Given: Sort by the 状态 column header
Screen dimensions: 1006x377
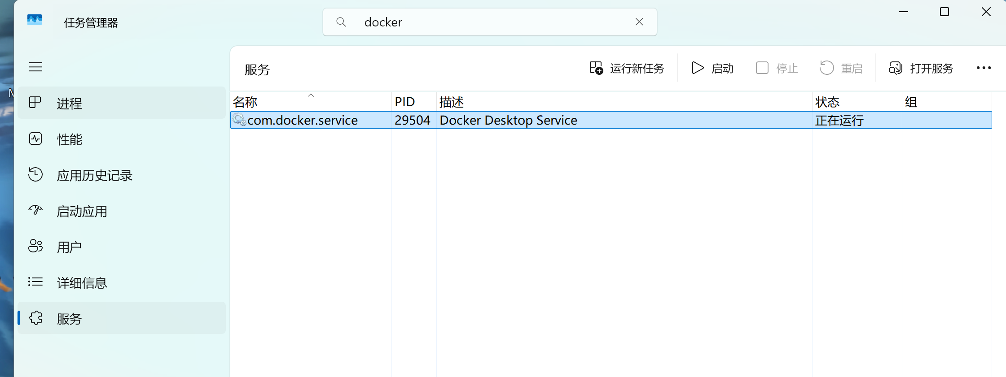Looking at the screenshot, I should click(857, 102).
